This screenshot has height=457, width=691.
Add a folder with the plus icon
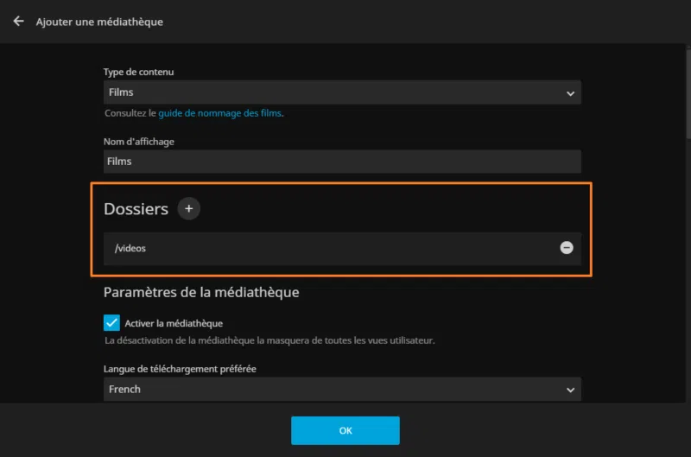pyautogui.click(x=188, y=208)
